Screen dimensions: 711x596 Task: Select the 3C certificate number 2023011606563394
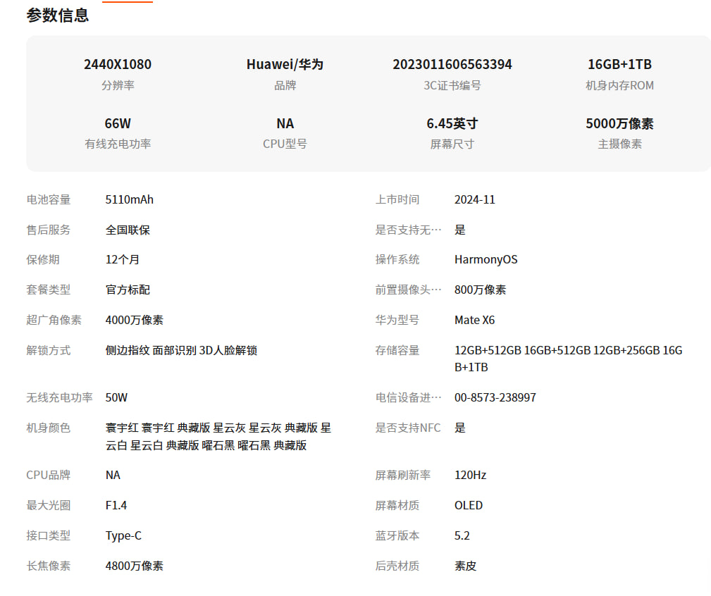[x=452, y=64]
